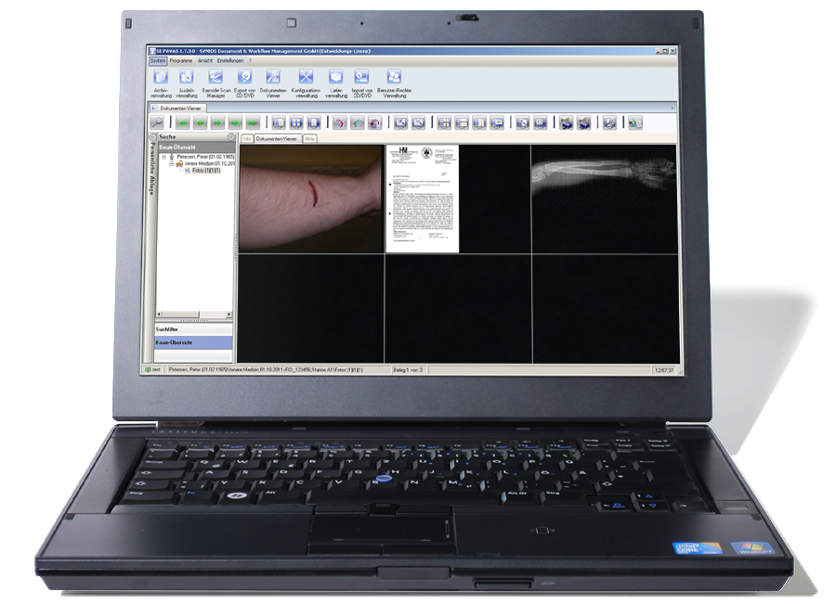This screenshot has height=605, width=836.
Task: Click the tree horizontal scrollbar left arrow
Action: pyautogui.click(x=158, y=315)
